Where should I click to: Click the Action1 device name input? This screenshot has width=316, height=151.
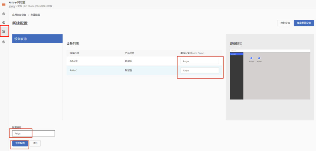pos(200,71)
